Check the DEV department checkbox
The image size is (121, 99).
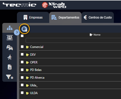22,54
